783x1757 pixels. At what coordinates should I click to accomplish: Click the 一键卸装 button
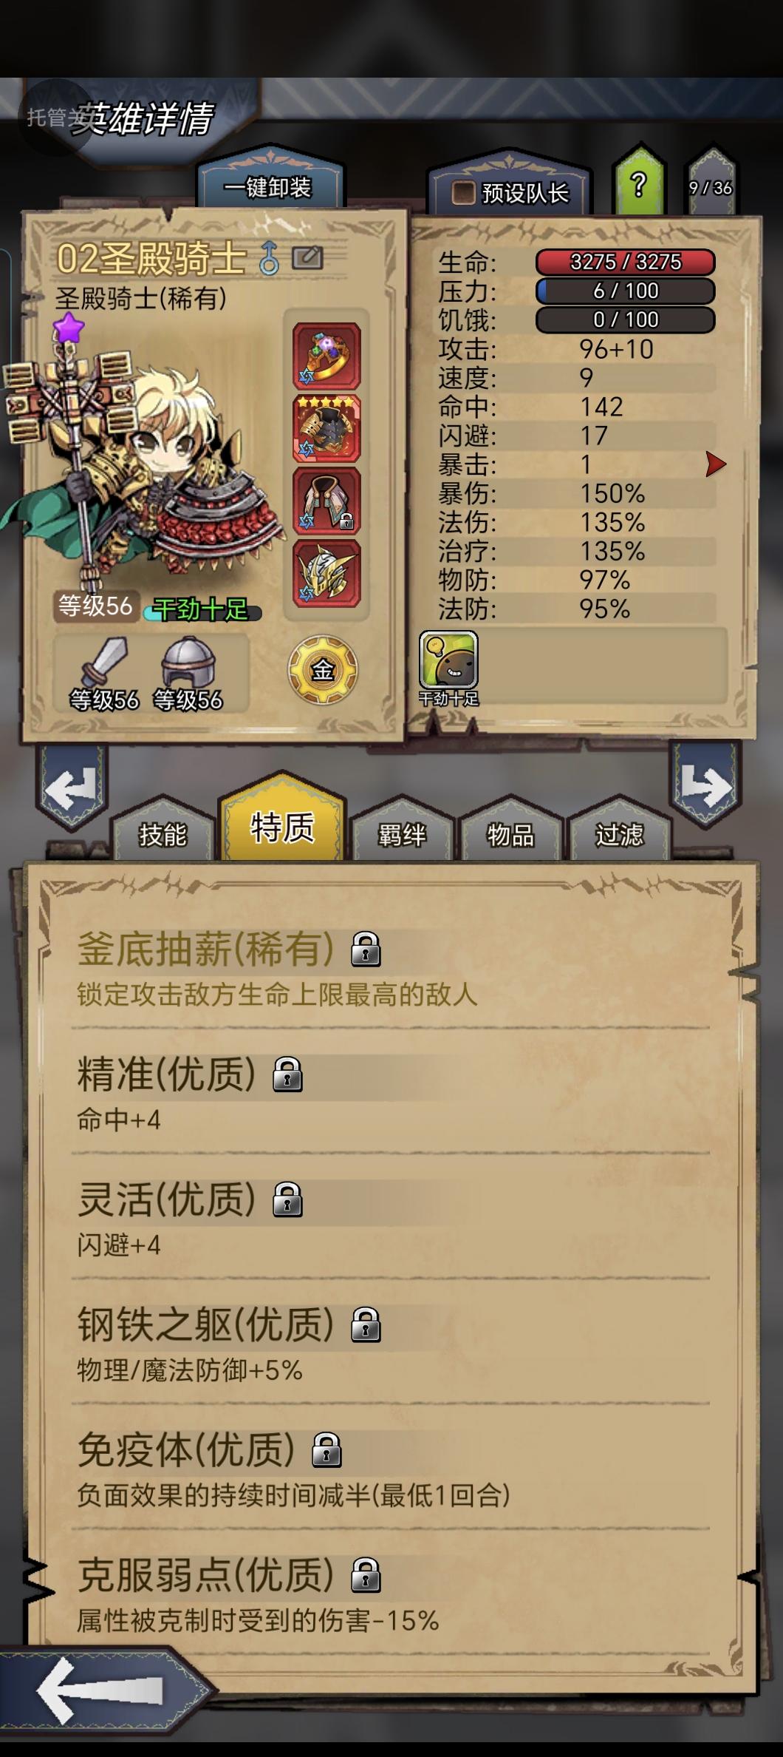coord(268,187)
